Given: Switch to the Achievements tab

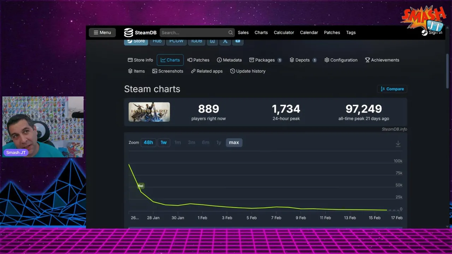Looking at the screenshot, I should point(382,60).
